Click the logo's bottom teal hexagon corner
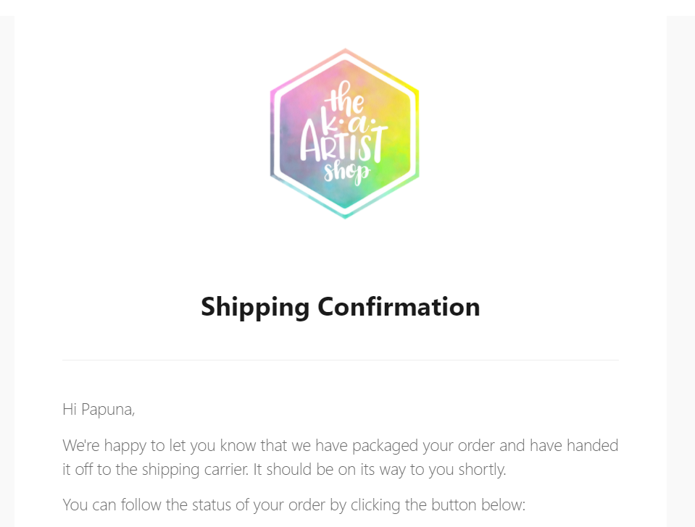This screenshot has height=527, width=695. [x=345, y=215]
